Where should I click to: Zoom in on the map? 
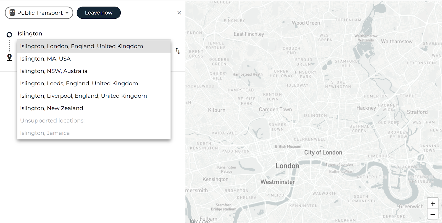433,204
